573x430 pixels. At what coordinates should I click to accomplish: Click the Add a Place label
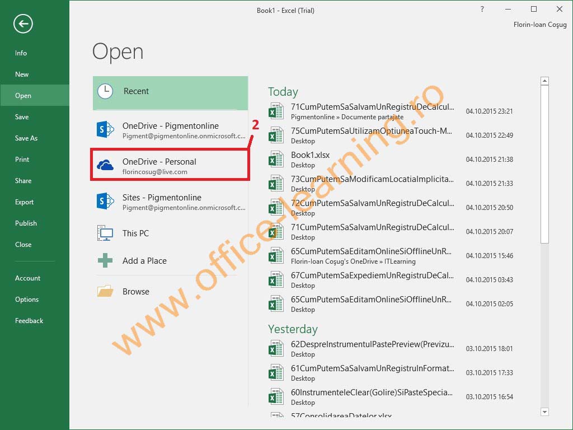(144, 261)
